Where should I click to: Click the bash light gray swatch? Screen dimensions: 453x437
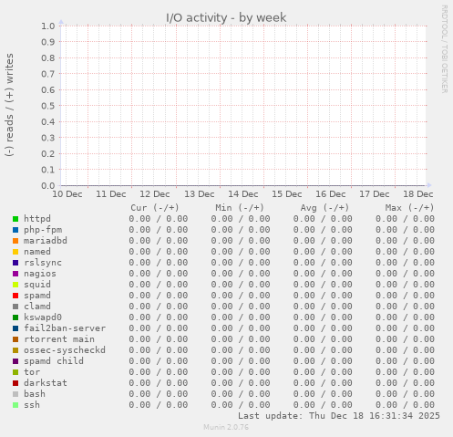(15, 394)
